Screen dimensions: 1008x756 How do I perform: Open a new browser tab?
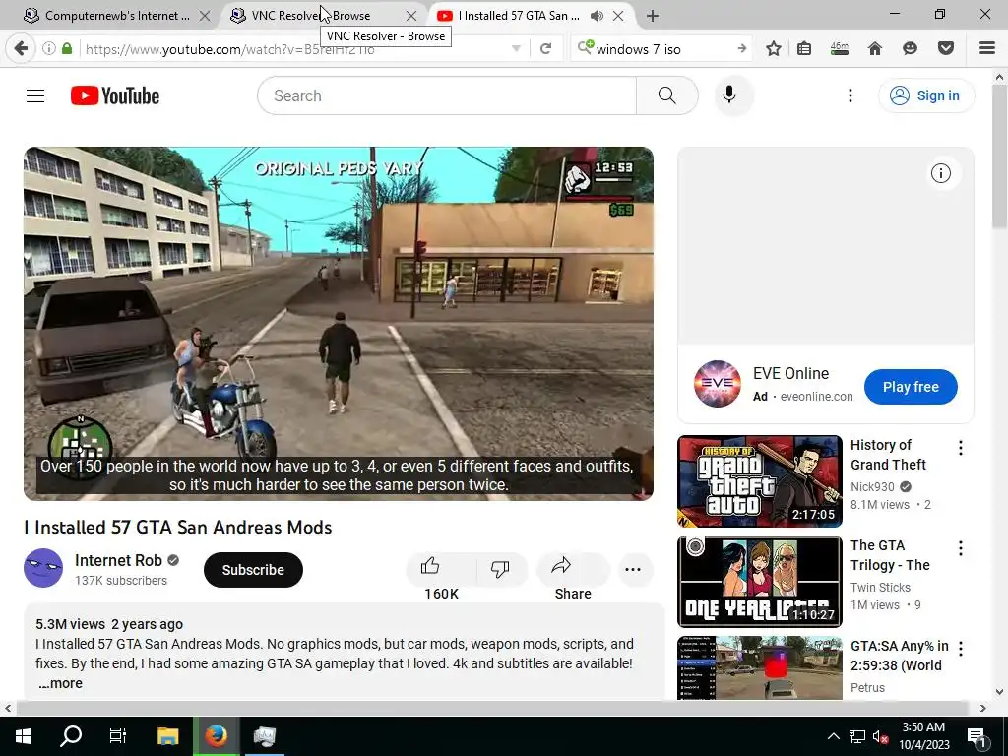pyautogui.click(x=652, y=16)
